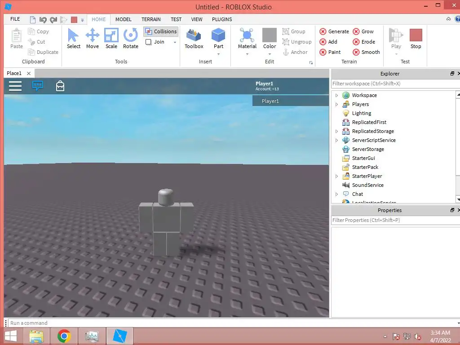Click the Undo arrow

[43, 20]
